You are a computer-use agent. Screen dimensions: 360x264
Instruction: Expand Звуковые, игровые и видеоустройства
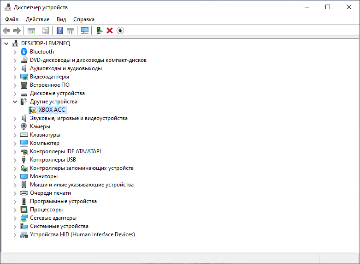15,119
